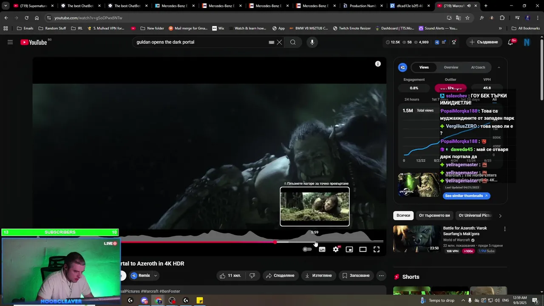This screenshot has width=544, height=306.
Task: Reload the page
Action: click(26, 18)
